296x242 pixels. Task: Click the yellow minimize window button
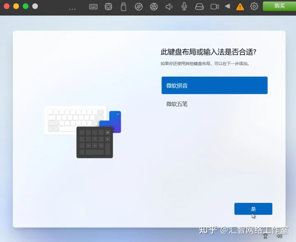16,6
